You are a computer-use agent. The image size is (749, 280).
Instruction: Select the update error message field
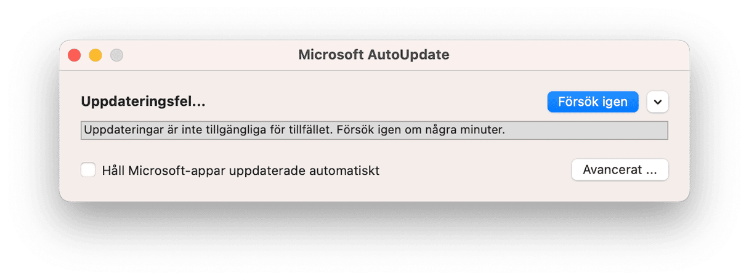374,130
